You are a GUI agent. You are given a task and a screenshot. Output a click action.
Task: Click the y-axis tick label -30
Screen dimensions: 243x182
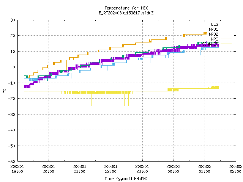click(12, 115)
